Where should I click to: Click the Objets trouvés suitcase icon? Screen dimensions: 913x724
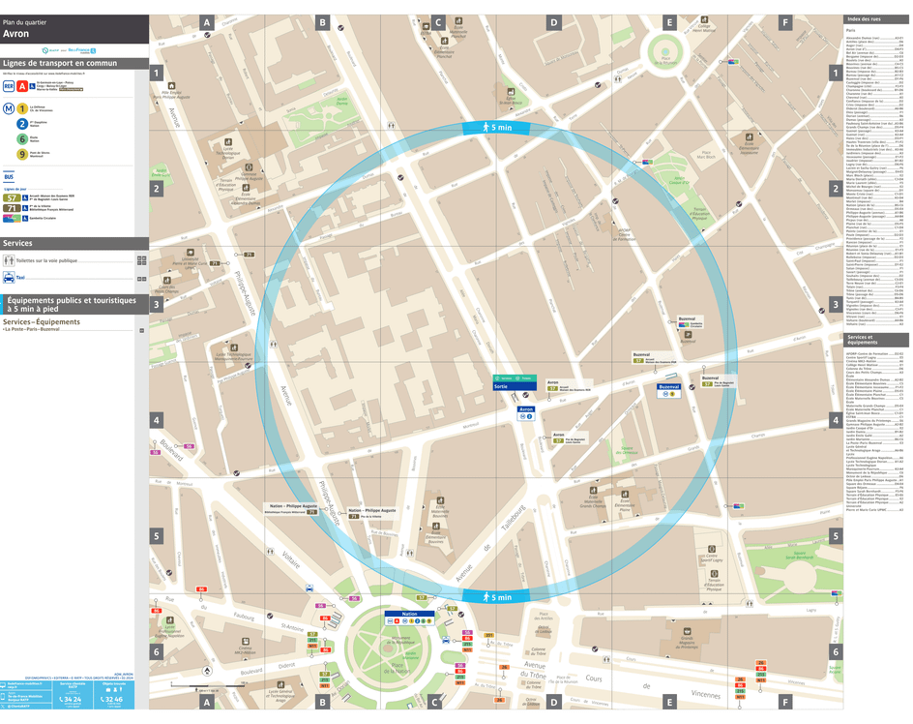(108, 689)
